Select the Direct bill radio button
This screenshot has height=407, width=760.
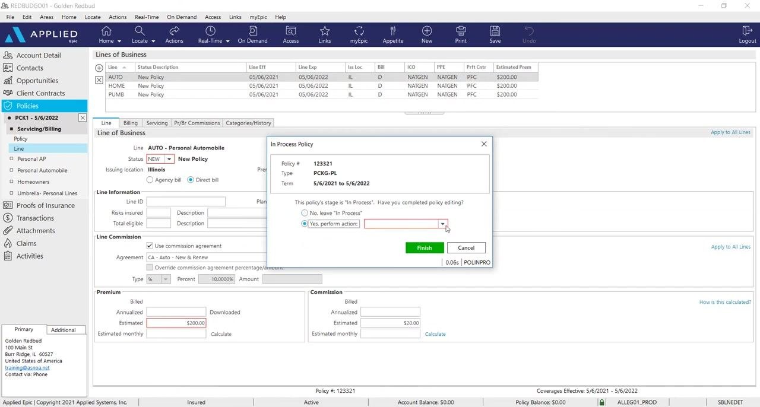tap(191, 180)
